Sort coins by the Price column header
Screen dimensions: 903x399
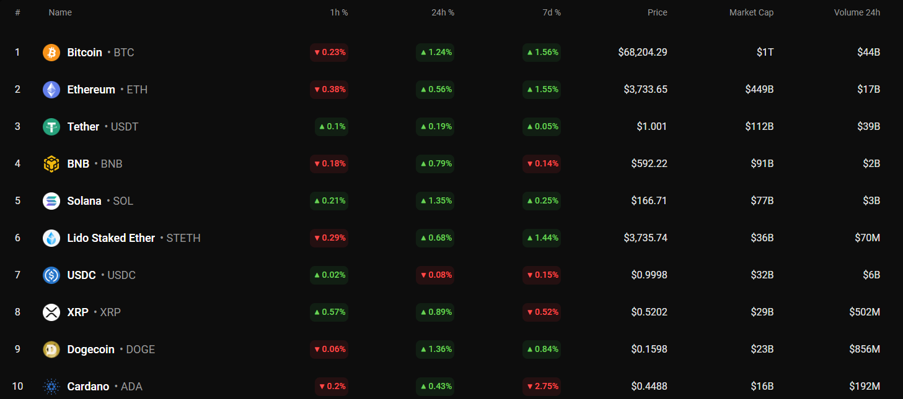[657, 12]
